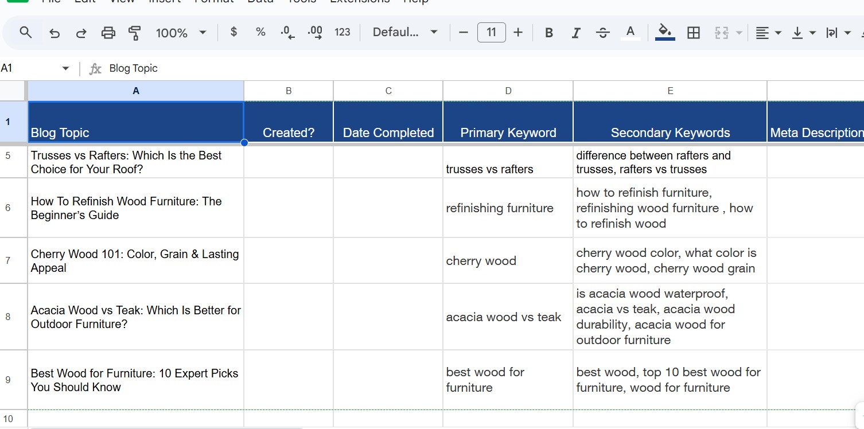Click the Created? header cell

click(x=289, y=122)
